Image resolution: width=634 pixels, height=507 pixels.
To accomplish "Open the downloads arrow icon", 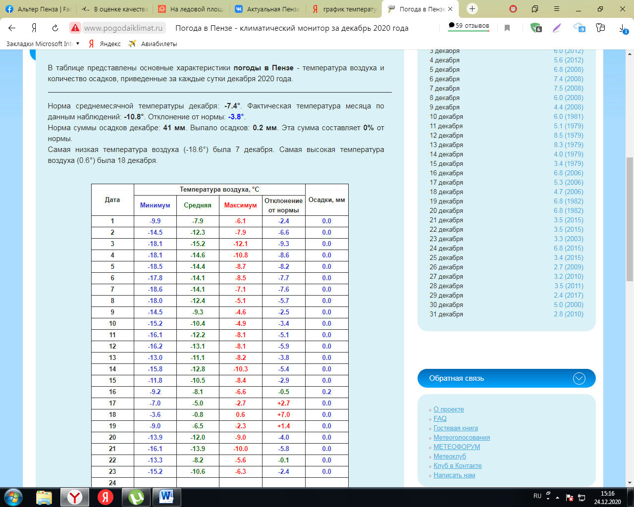I will pyautogui.click(x=623, y=29).
